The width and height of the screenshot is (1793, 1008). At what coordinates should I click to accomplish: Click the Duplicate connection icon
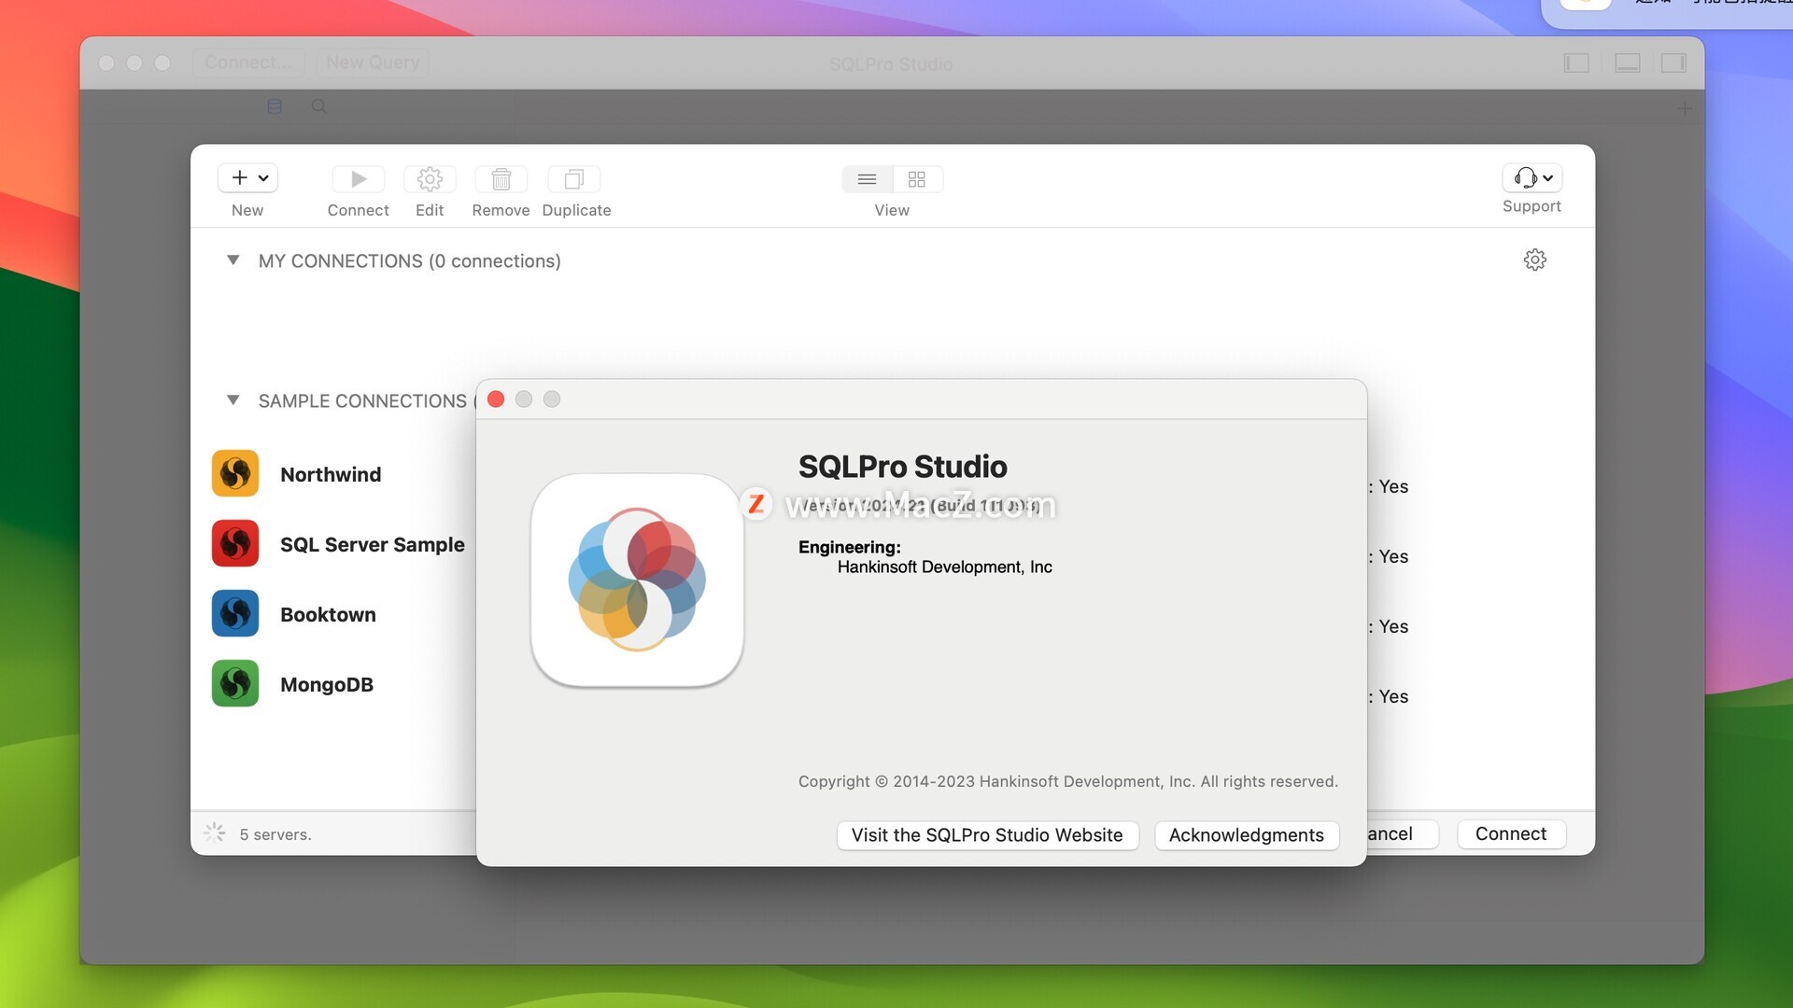(x=574, y=179)
